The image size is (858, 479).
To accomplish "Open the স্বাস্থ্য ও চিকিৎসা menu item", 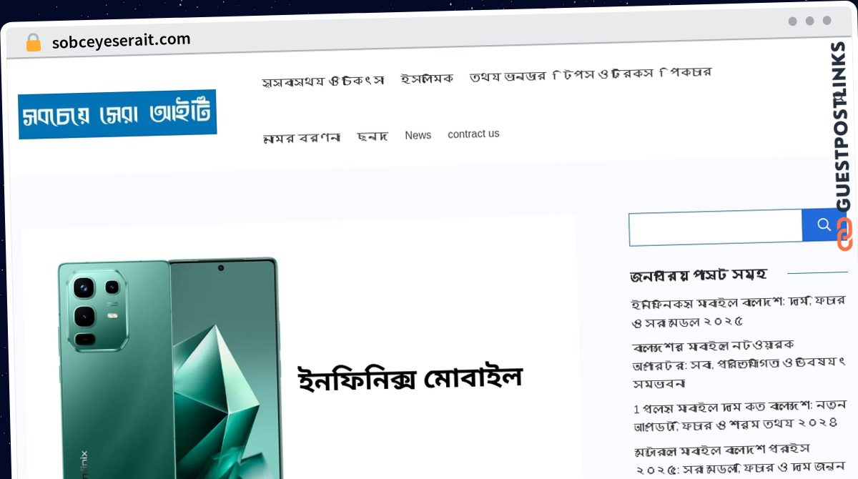I will point(323,81).
